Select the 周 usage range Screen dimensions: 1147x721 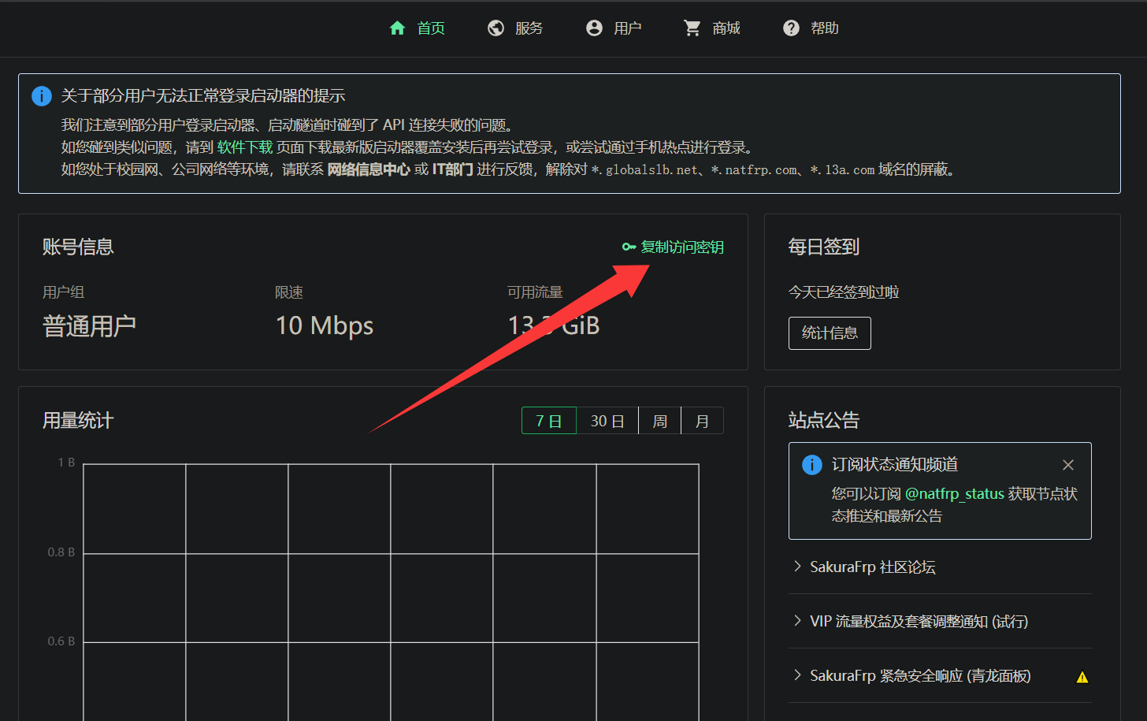pos(660,421)
